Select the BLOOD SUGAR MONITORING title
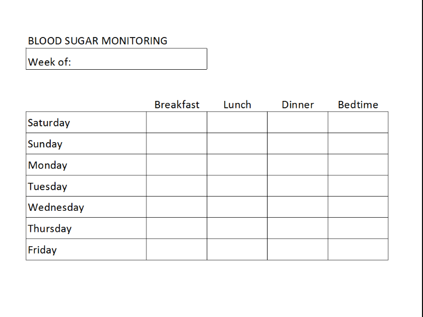 (x=97, y=41)
